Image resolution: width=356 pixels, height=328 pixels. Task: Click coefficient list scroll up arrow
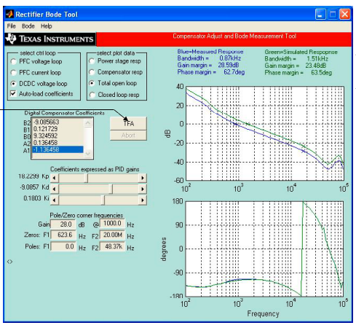88,123
